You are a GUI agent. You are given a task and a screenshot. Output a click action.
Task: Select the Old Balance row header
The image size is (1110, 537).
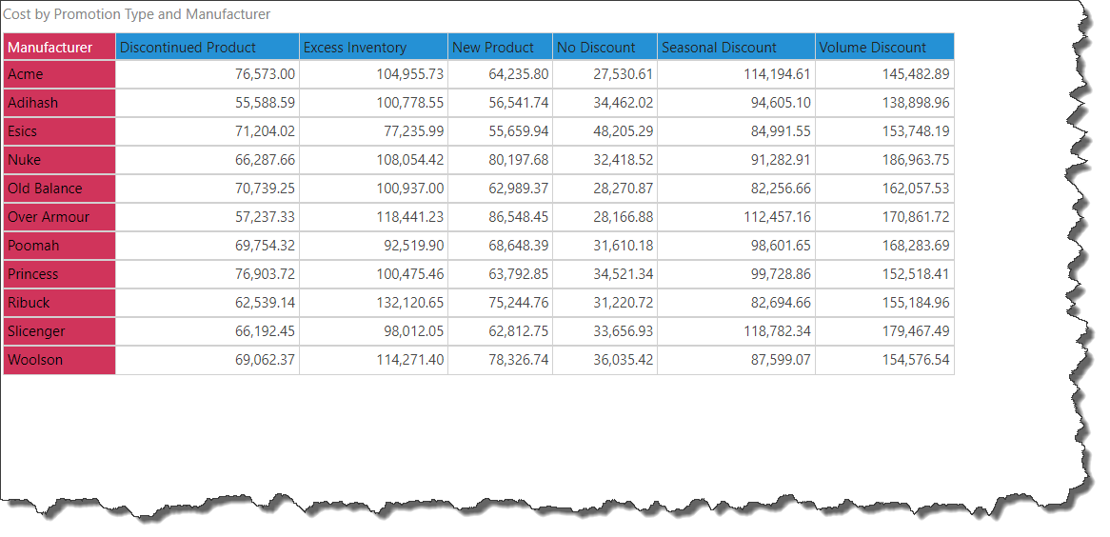pyautogui.click(x=59, y=189)
